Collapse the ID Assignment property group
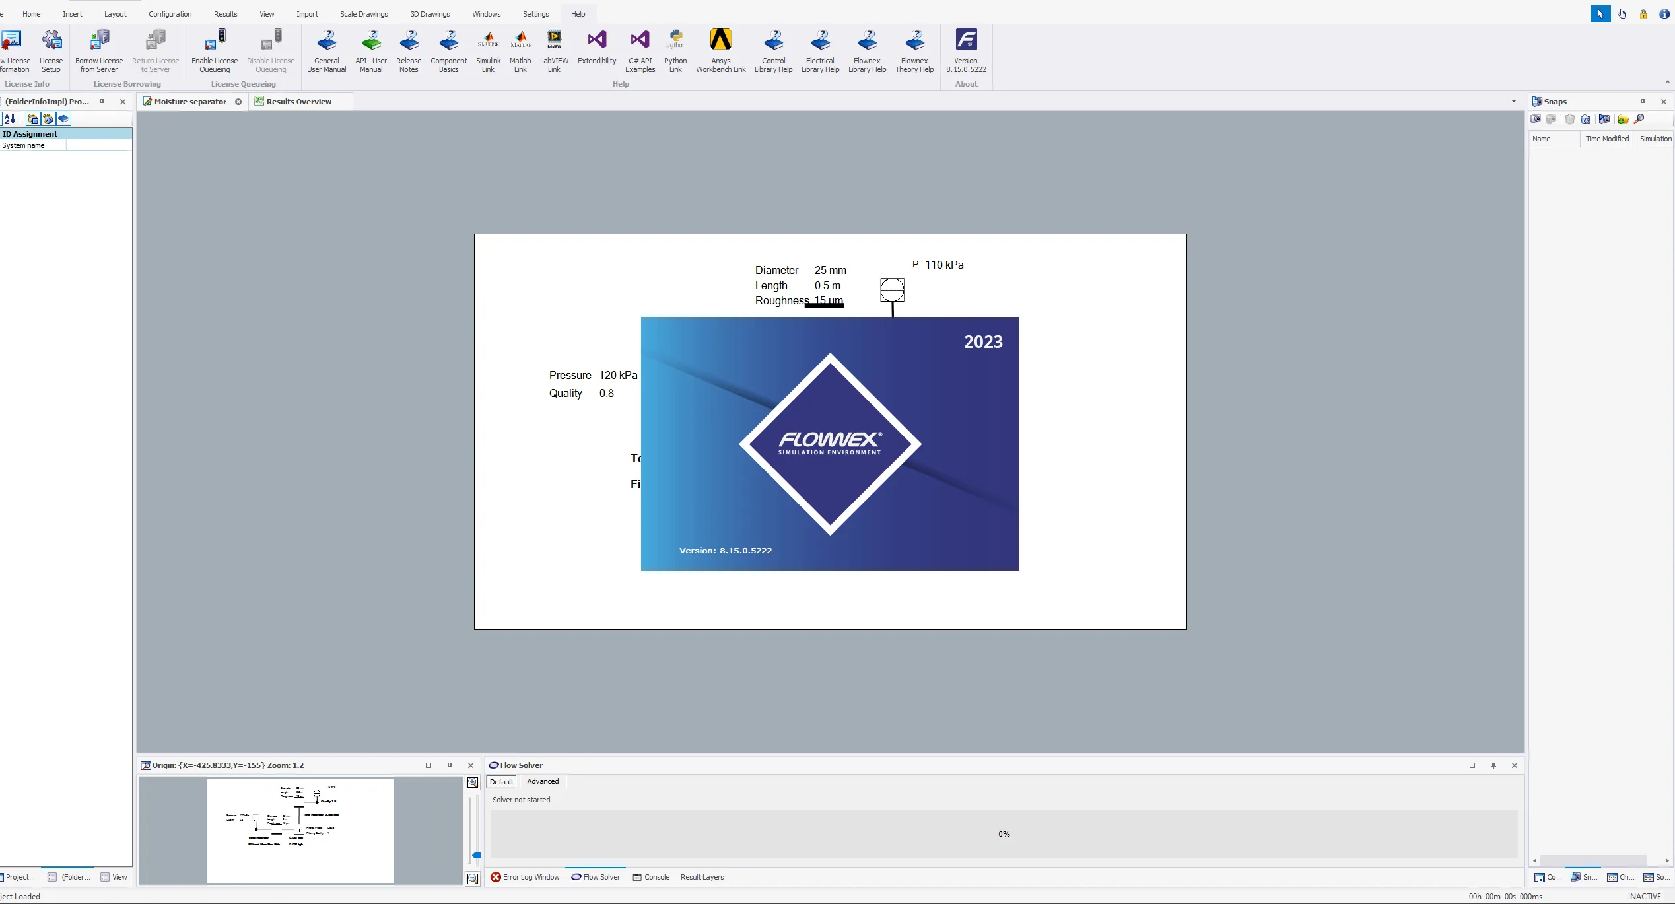The width and height of the screenshot is (1675, 904). coord(66,134)
